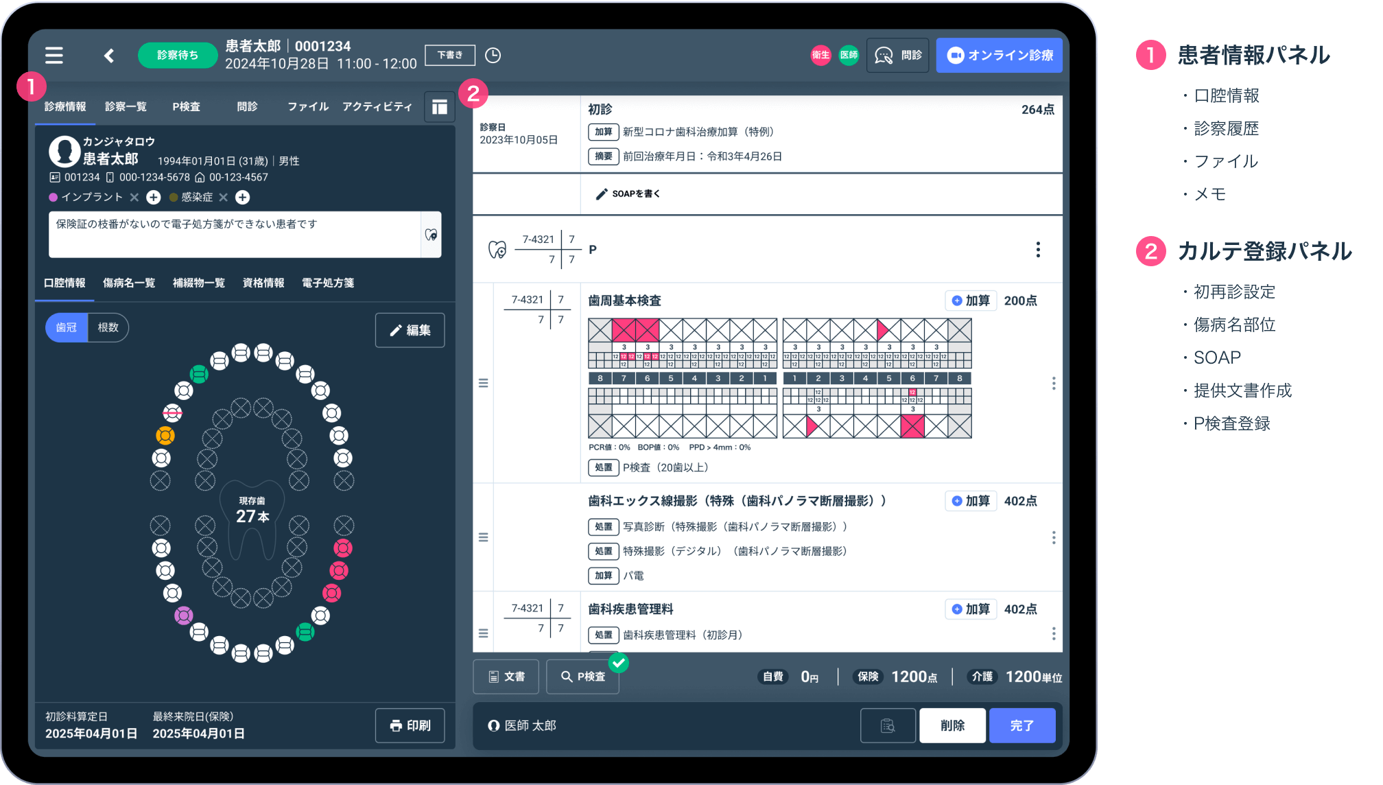Click 完了 to finish the chart entry

[1021, 725]
